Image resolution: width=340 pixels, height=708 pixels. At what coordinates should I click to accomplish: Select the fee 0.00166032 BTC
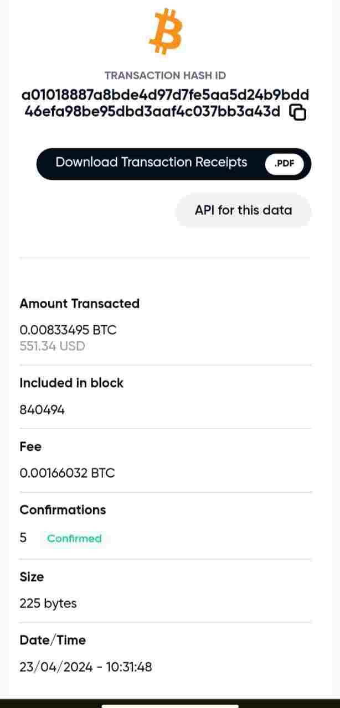(x=67, y=473)
